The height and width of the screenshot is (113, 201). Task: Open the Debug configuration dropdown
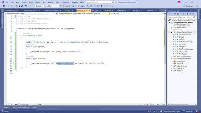point(40,6)
